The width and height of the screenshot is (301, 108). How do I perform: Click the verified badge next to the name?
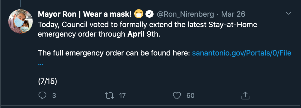150,14
